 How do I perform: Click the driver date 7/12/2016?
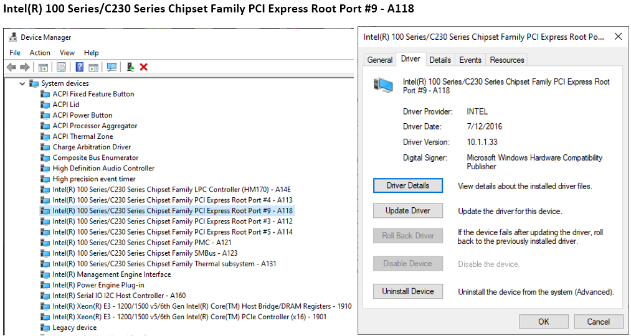coord(484,127)
